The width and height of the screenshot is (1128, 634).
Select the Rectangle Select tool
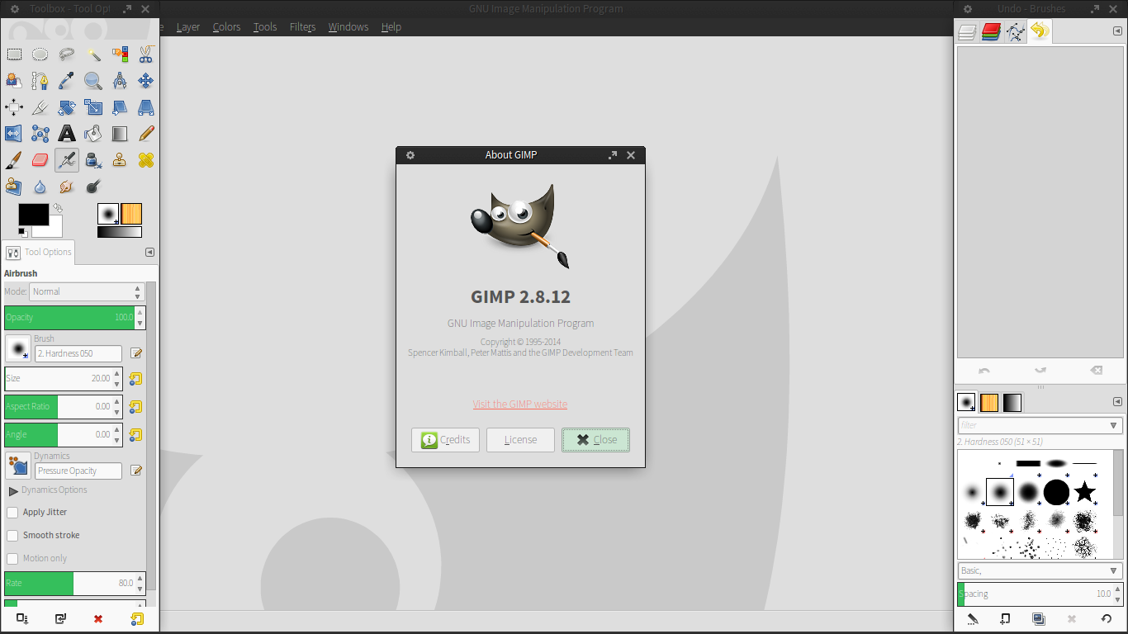tap(14, 54)
